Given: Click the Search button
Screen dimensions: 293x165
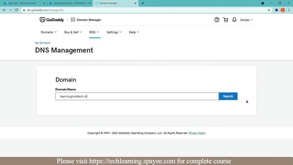Looking at the screenshot, I should pos(228,96).
